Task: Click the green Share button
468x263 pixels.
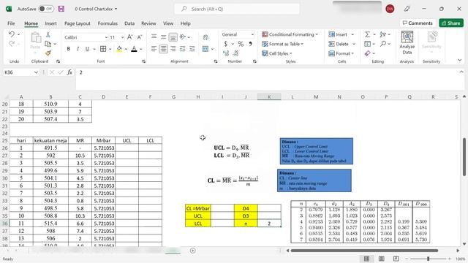Action: click(451, 23)
